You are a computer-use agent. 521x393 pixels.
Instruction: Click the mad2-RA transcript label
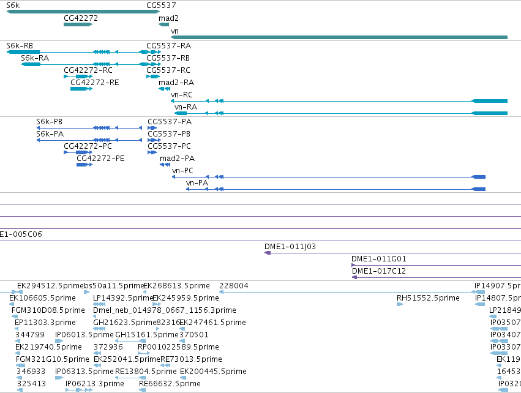point(176,83)
